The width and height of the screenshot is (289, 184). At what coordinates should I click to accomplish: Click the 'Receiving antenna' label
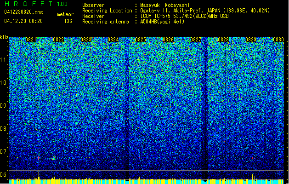(x=106, y=22)
